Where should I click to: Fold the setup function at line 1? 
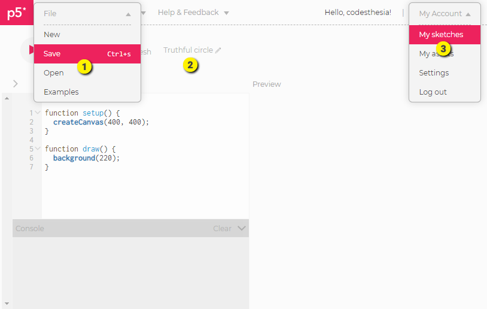[38, 113]
